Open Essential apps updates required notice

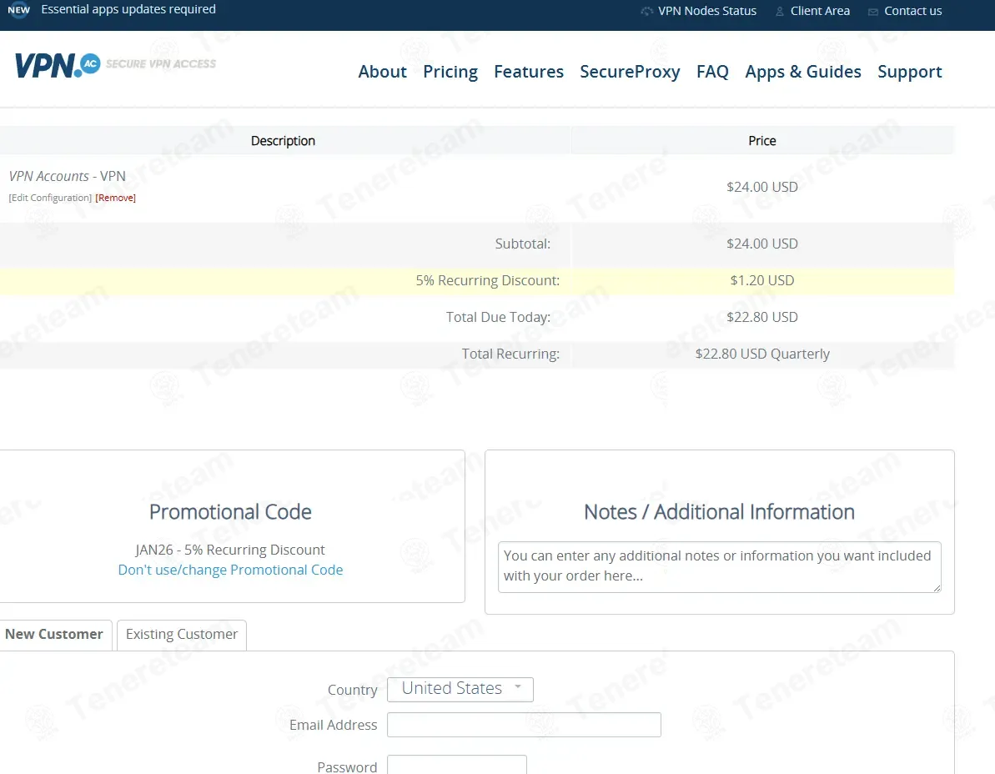(x=128, y=9)
